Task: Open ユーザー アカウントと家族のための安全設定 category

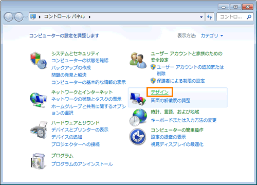Action: pyautogui.click(x=187, y=57)
